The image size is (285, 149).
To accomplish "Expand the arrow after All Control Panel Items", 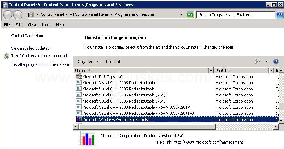I will tap(112, 14).
